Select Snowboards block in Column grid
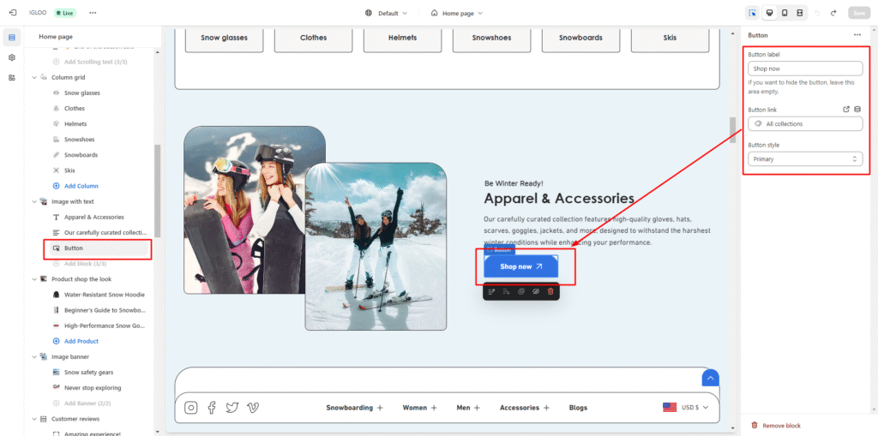The image size is (878, 436). 81,155
